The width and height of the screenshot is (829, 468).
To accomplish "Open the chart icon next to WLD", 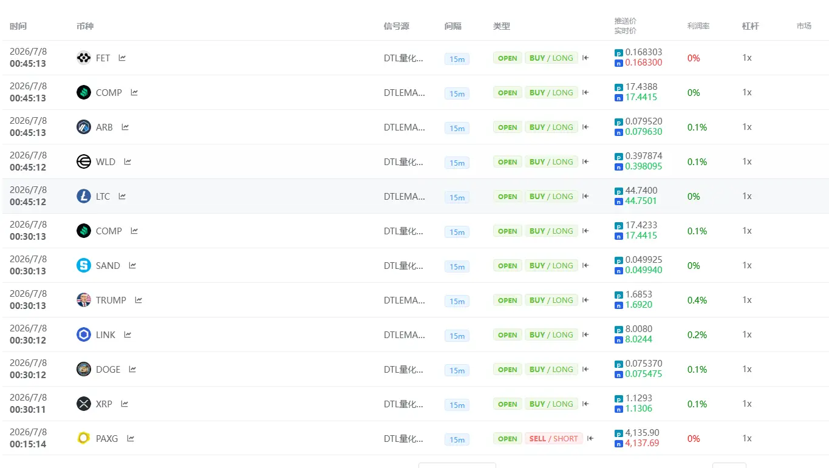I will click(x=128, y=161).
